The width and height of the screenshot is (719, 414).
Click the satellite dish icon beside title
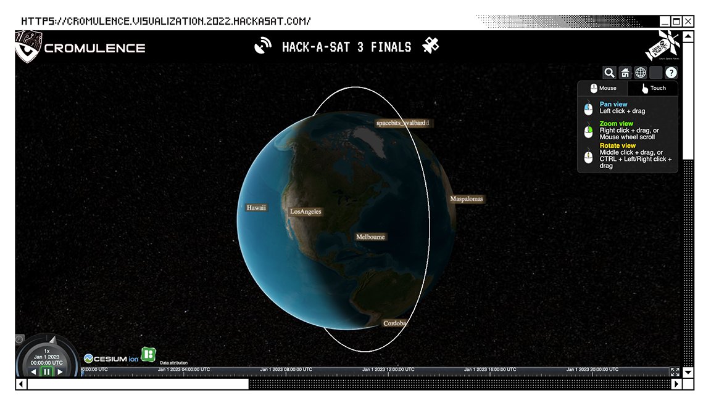[x=263, y=46]
